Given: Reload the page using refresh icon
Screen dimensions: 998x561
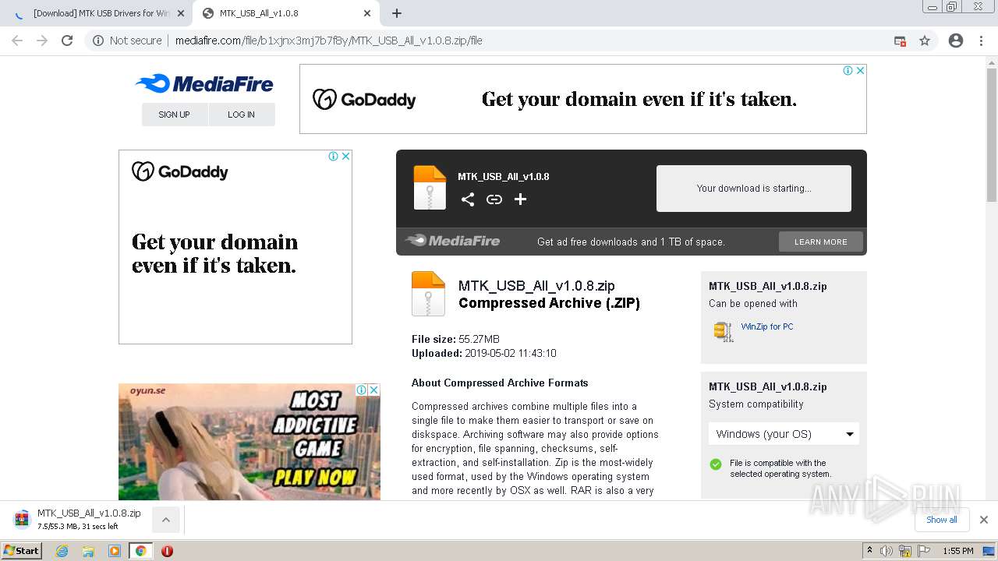Looking at the screenshot, I should 67,41.
